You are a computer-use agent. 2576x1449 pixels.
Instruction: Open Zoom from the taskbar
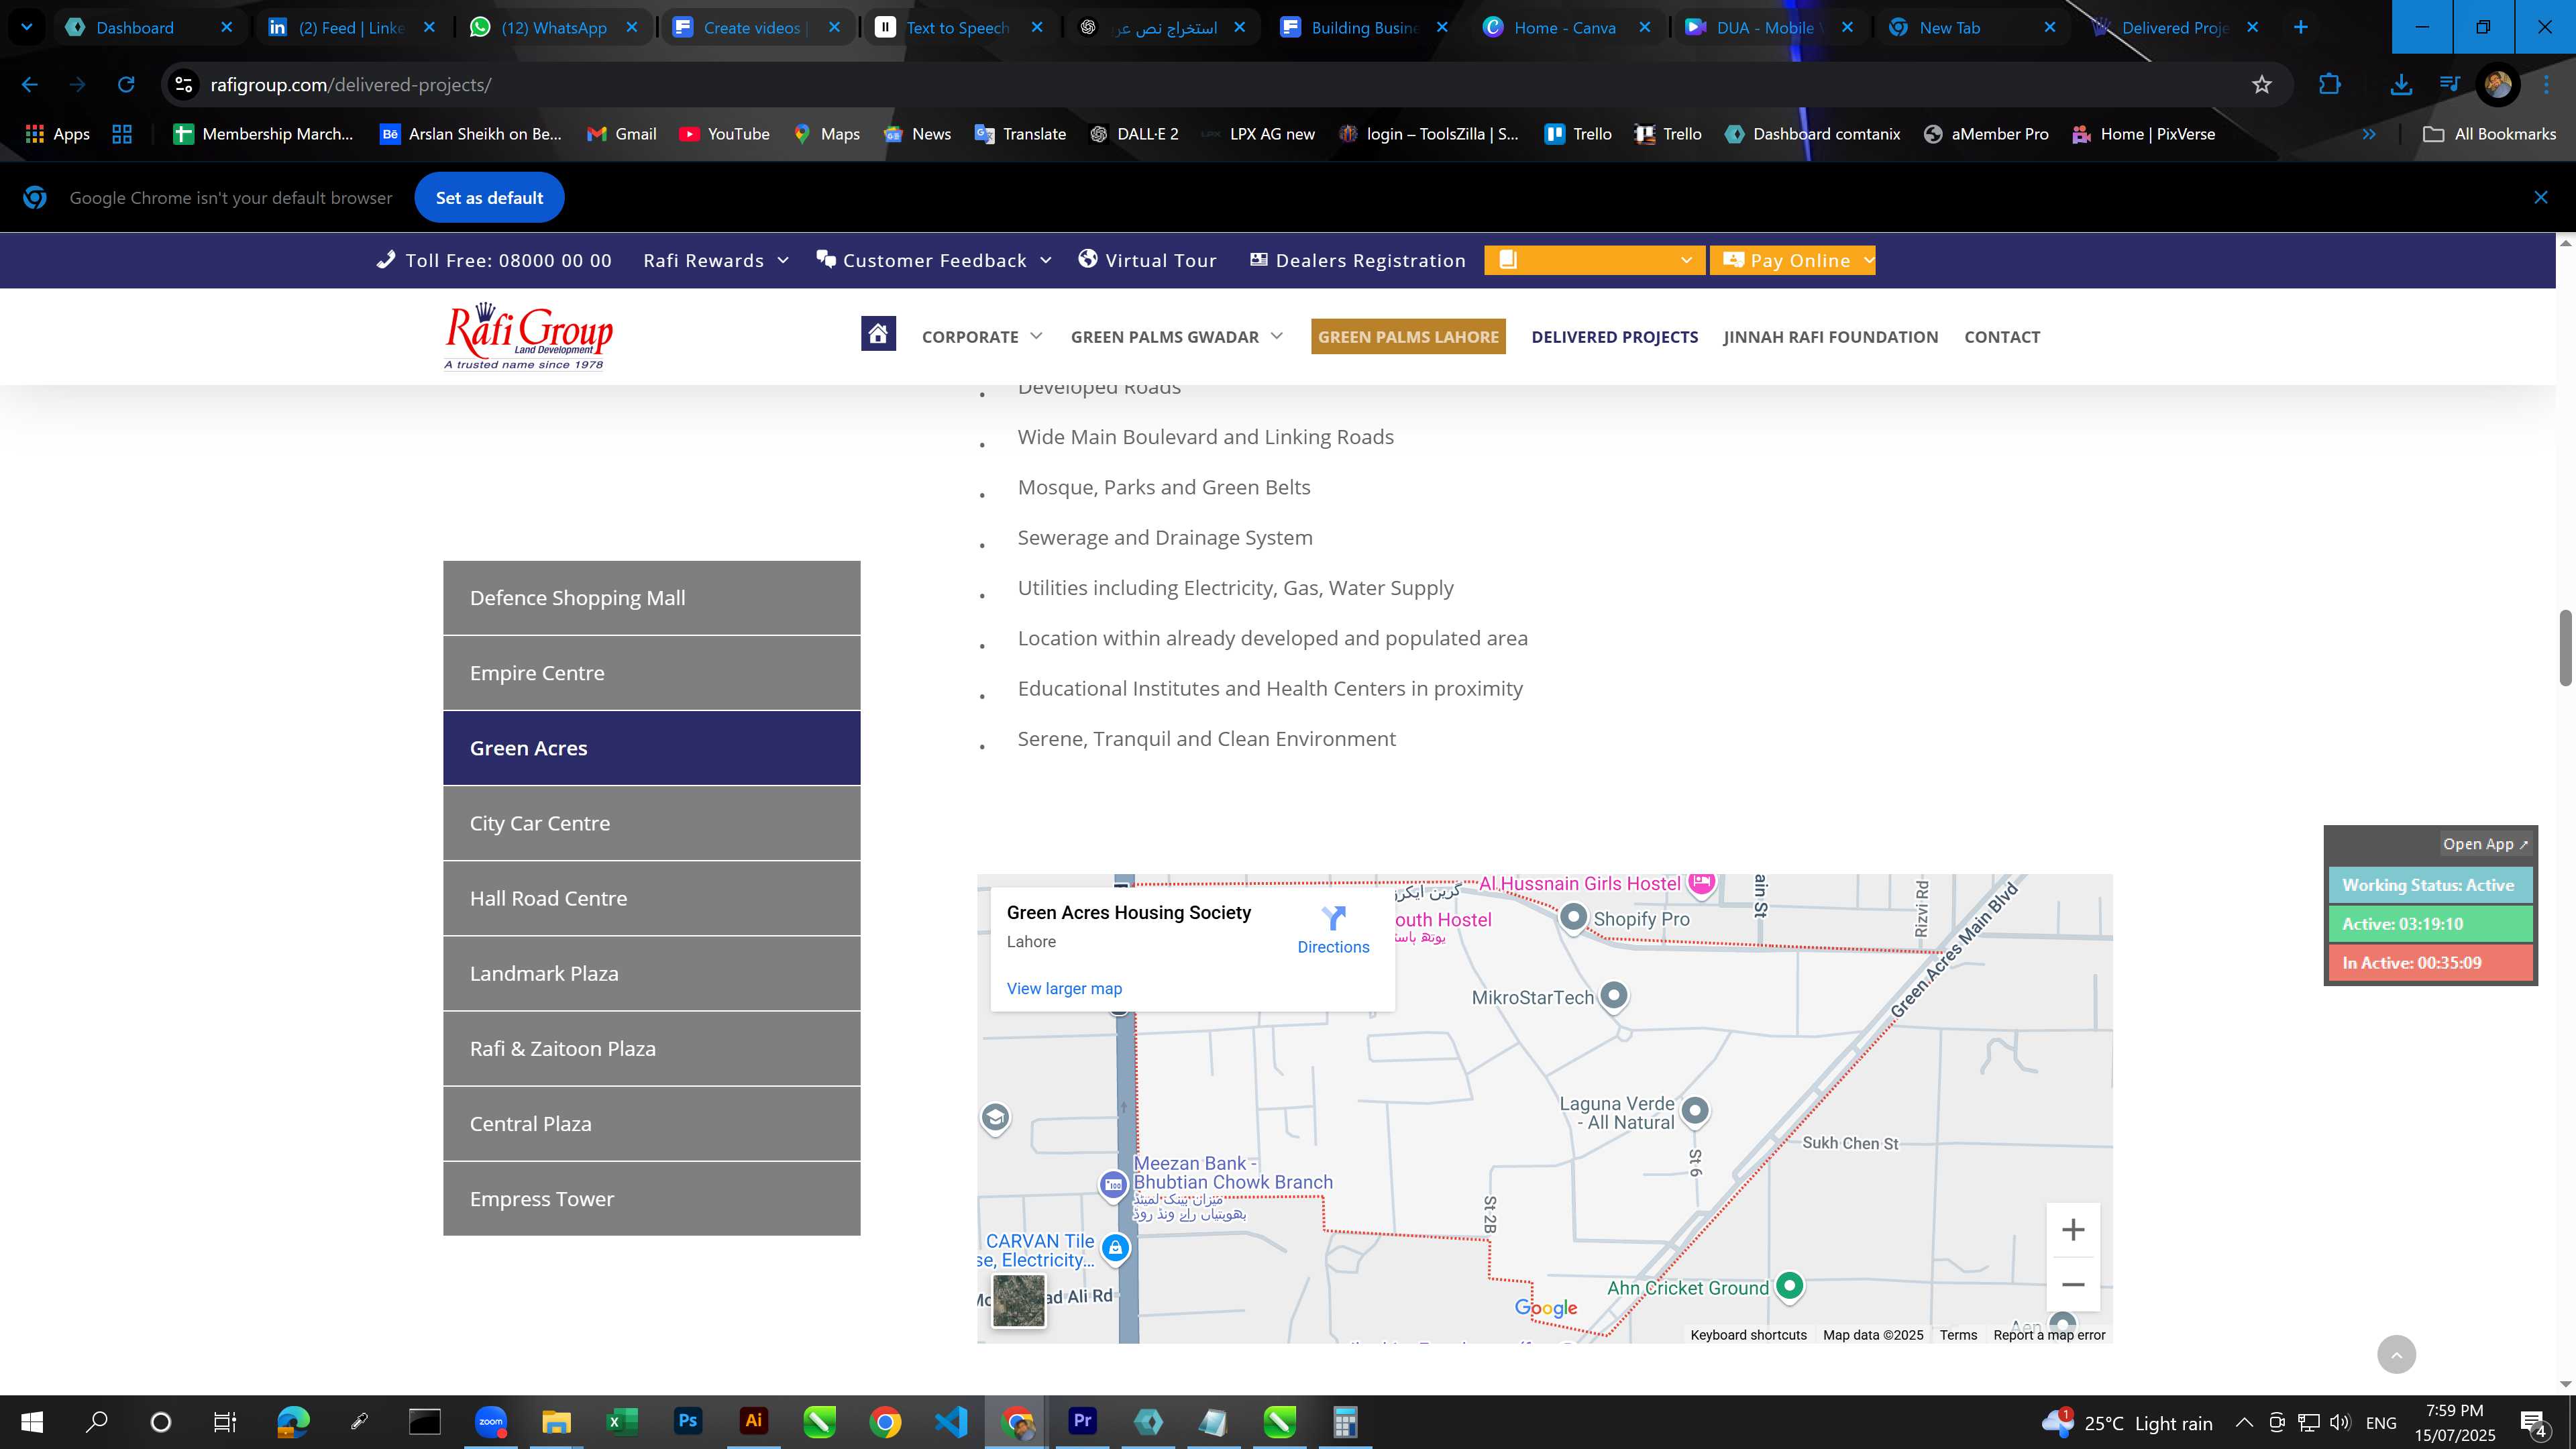490,1422
